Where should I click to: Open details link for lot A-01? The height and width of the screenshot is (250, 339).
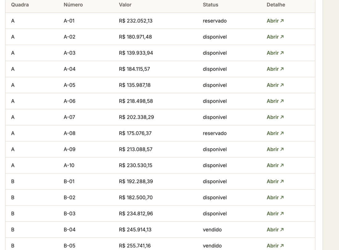(275, 21)
